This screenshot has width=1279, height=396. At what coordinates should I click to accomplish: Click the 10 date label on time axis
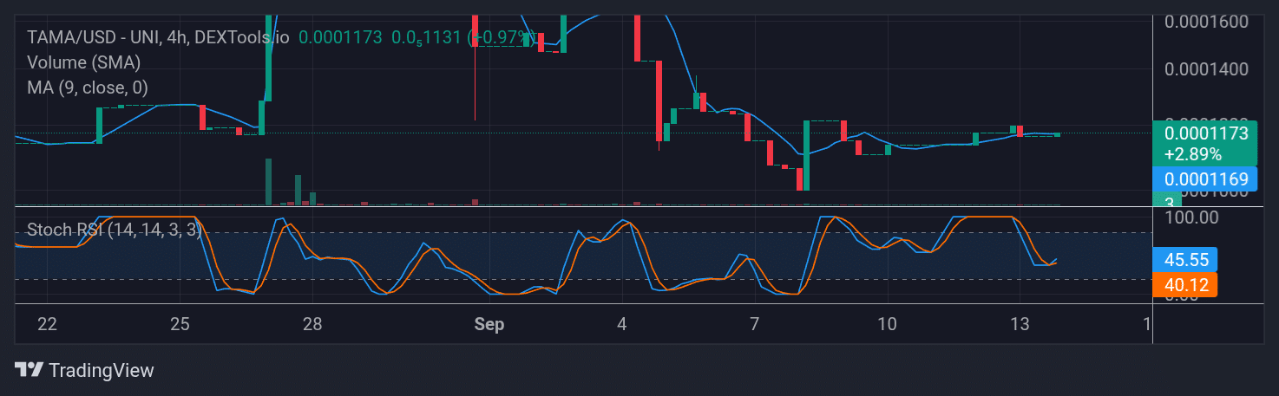(x=887, y=324)
